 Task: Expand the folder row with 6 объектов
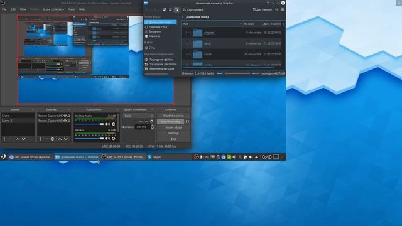pyautogui.click(x=187, y=43)
